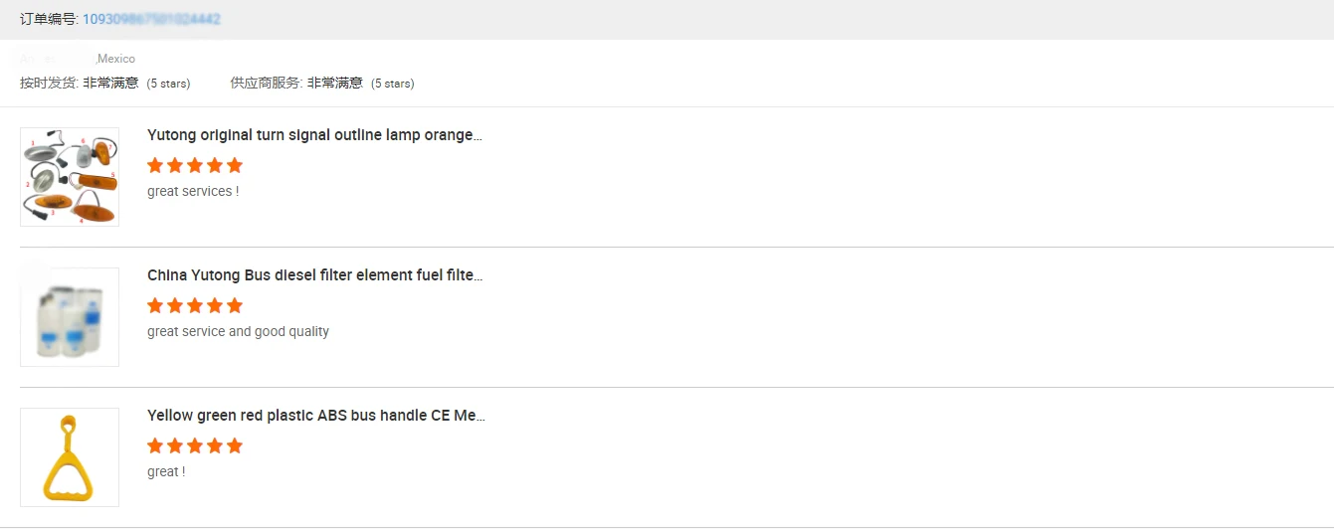
Task: Click second star of bus handle rating
Action: click(175, 445)
